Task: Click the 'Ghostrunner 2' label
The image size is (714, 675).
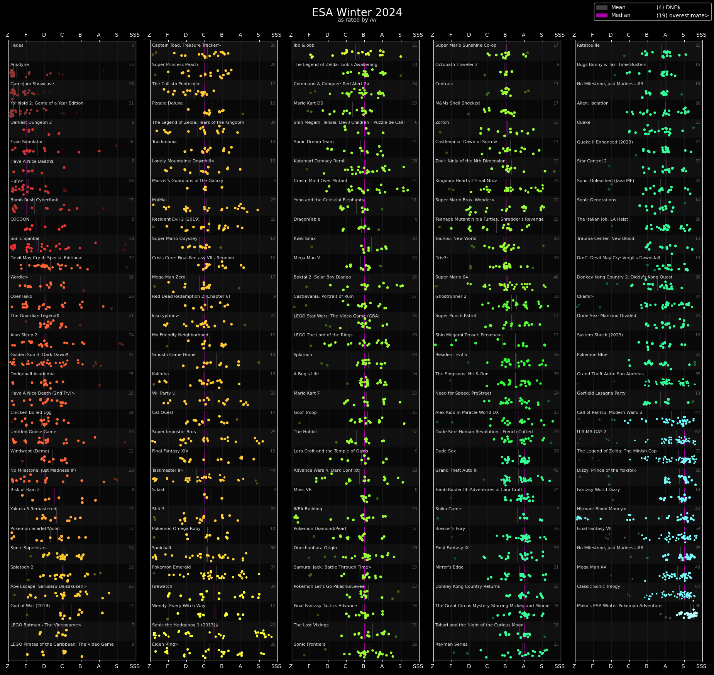Action: tap(451, 297)
